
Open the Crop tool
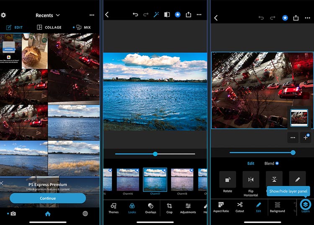click(x=170, y=208)
